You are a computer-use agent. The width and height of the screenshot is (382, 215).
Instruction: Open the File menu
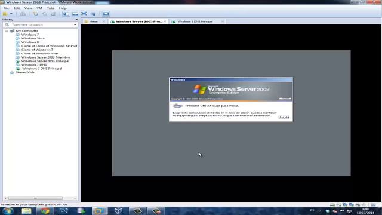(6, 8)
